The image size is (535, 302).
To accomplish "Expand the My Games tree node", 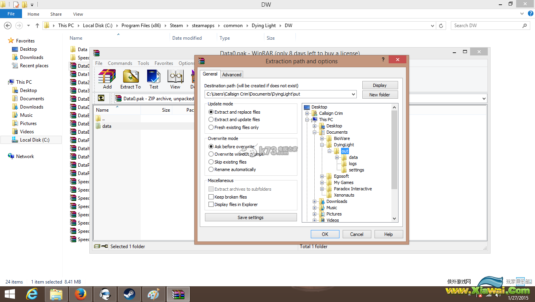I will (322, 182).
